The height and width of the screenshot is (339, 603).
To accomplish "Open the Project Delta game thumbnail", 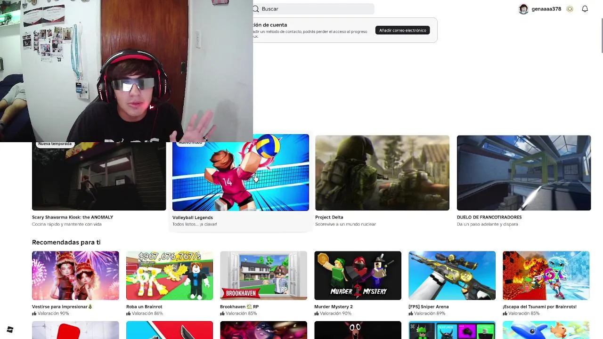I will click(x=382, y=173).
